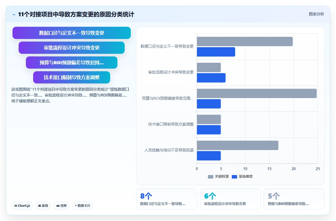
Task: Click the description paragraph starting with 这张图围绕
Action: 70,95
